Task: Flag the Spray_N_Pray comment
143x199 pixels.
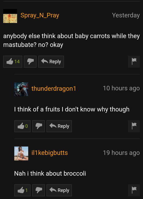Action: [x=134, y=62]
